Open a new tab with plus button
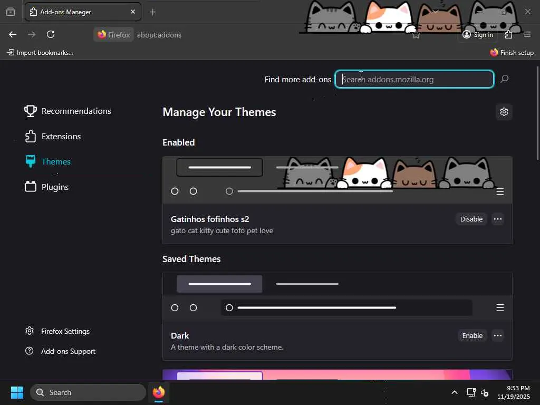Viewport: 540px width, 405px height. point(152,12)
